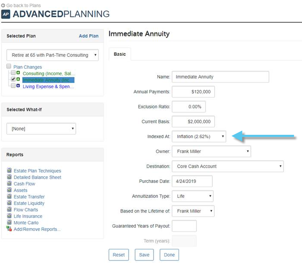Click blue icon beside Living Expense item
The image size is (302, 267).
click(x=18, y=86)
